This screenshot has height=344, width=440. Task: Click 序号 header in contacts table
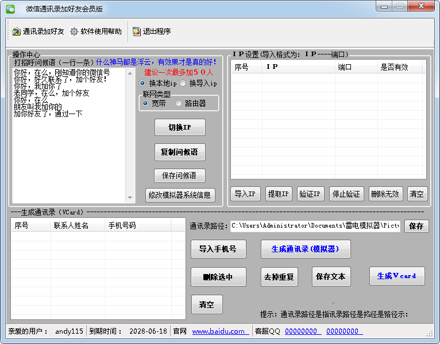pos(31,225)
